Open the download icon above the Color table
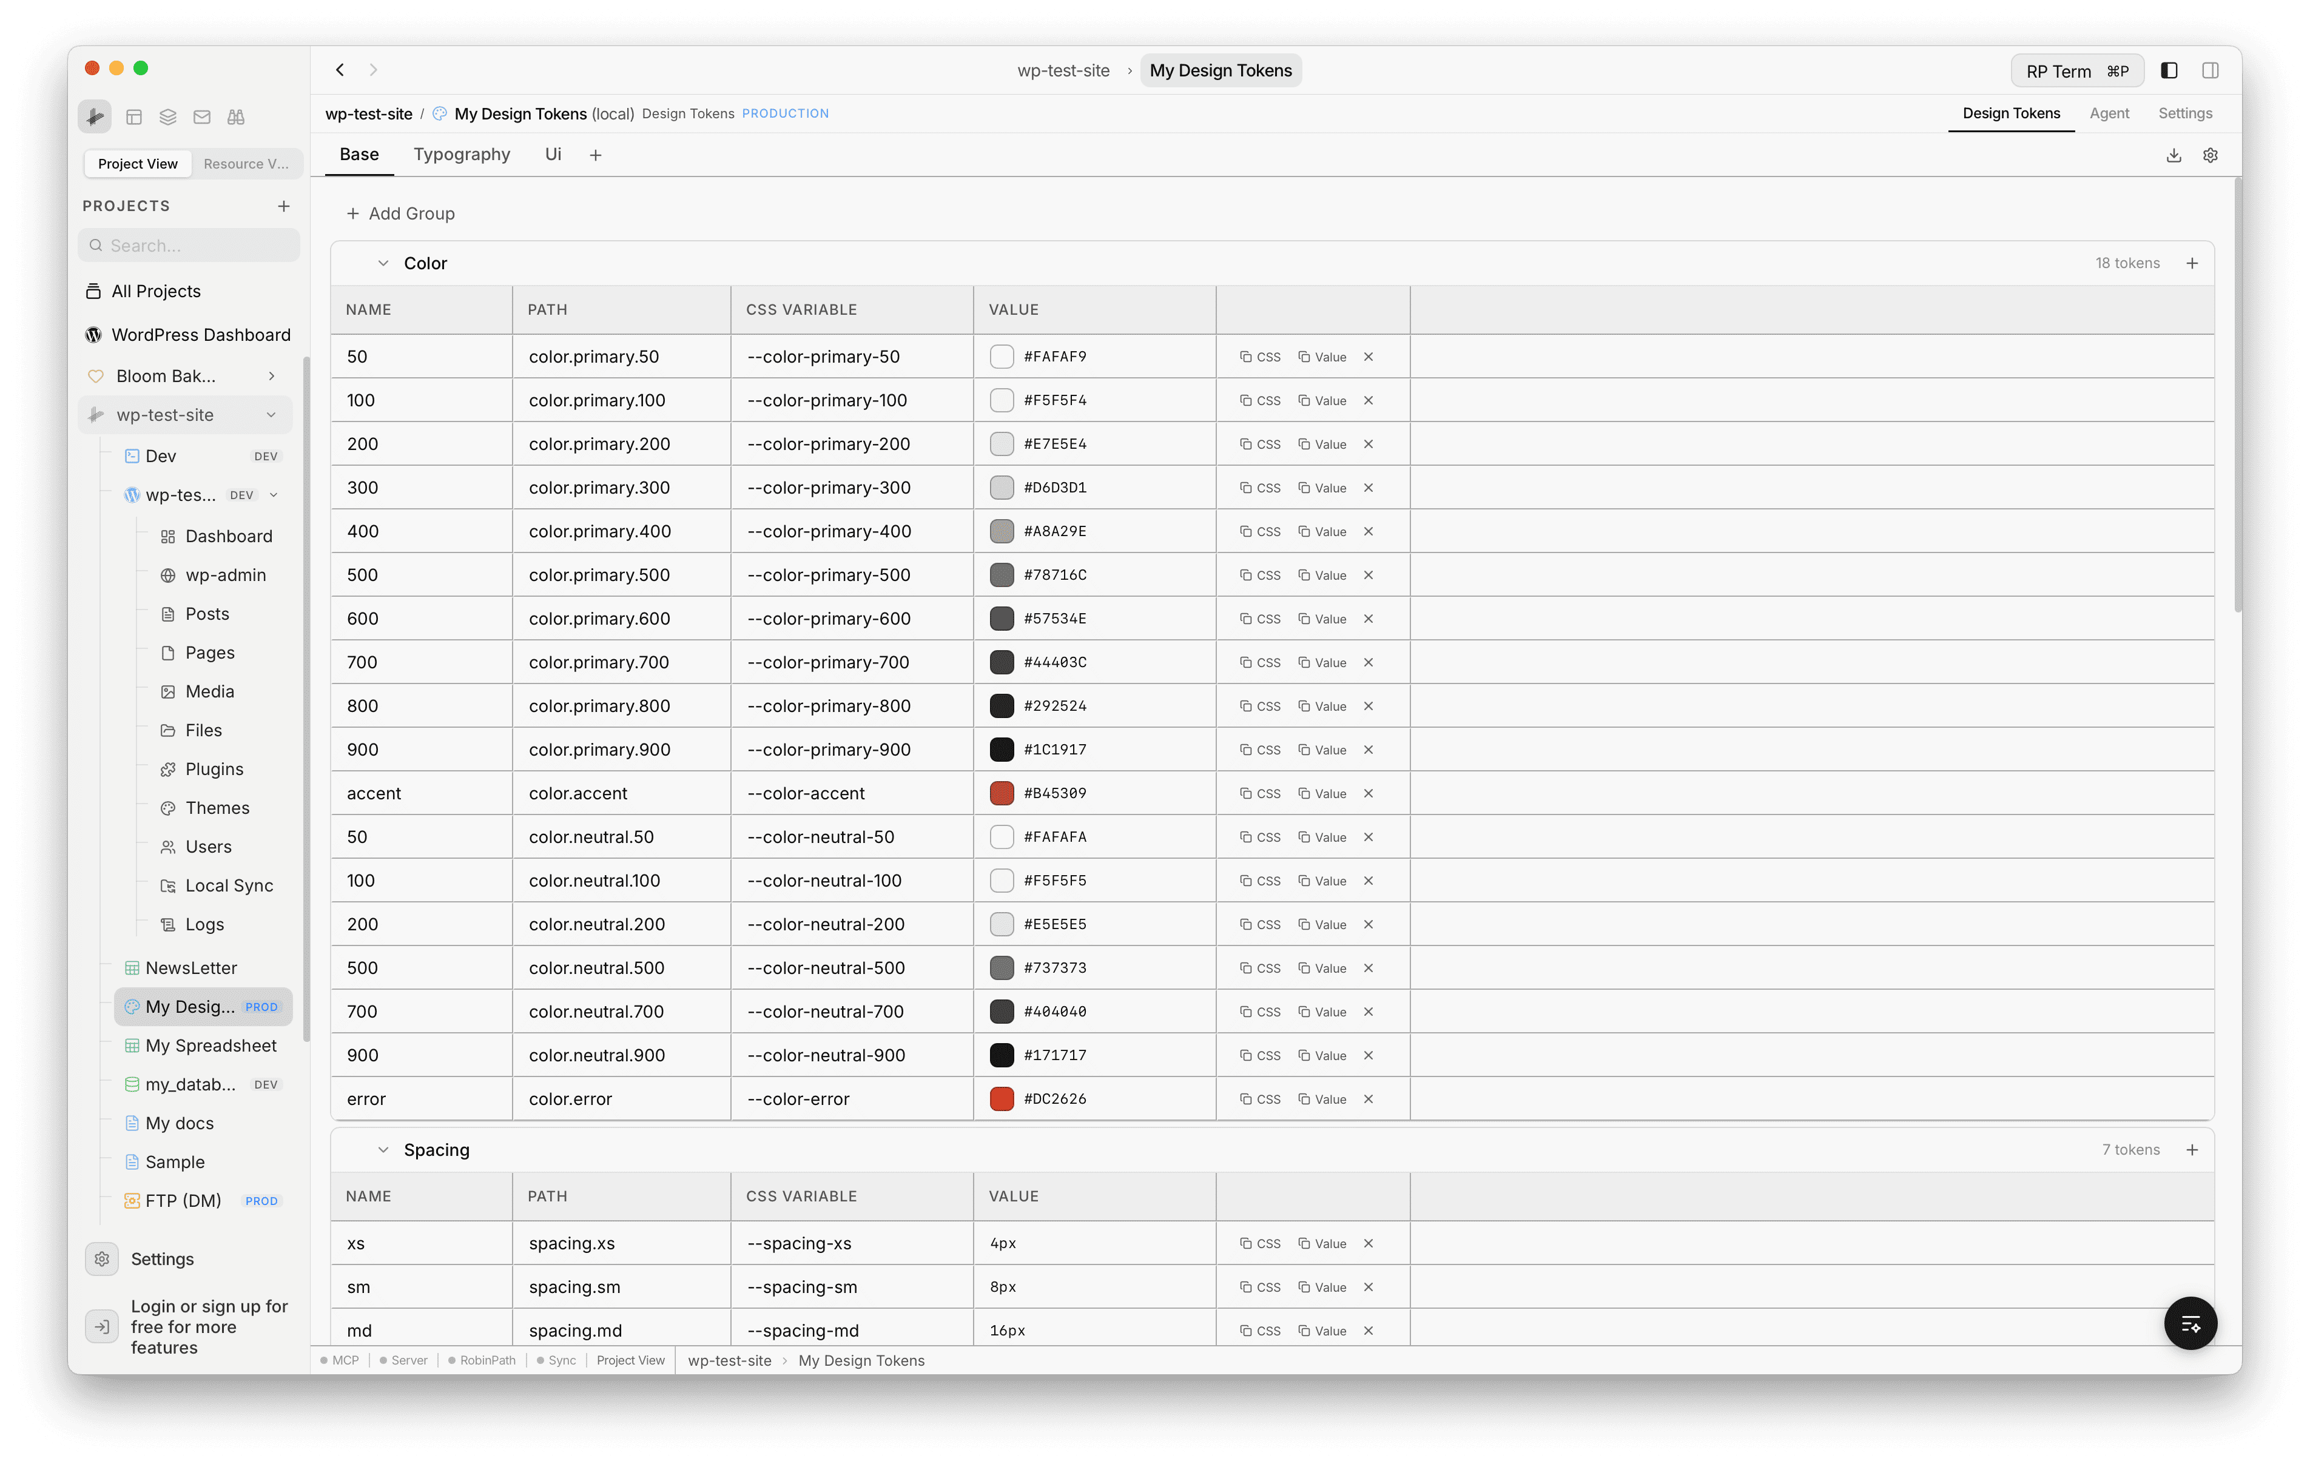This screenshot has height=1464, width=2310. [2174, 155]
